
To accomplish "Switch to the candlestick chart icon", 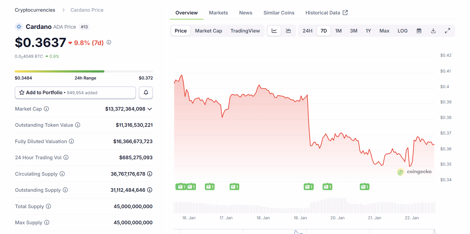I will 288,31.
